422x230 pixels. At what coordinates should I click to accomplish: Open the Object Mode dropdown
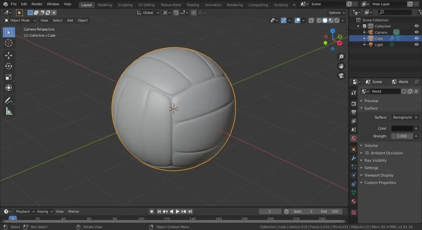pos(20,20)
